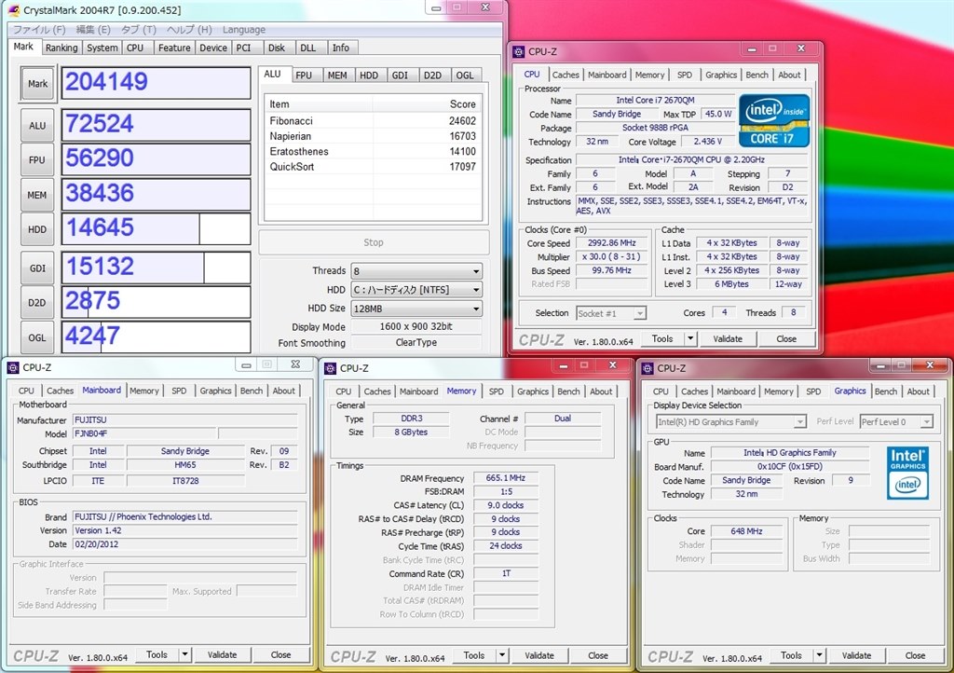Click the GPU Core clock 648 MHz value
954x673 pixels.
[x=746, y=531]
